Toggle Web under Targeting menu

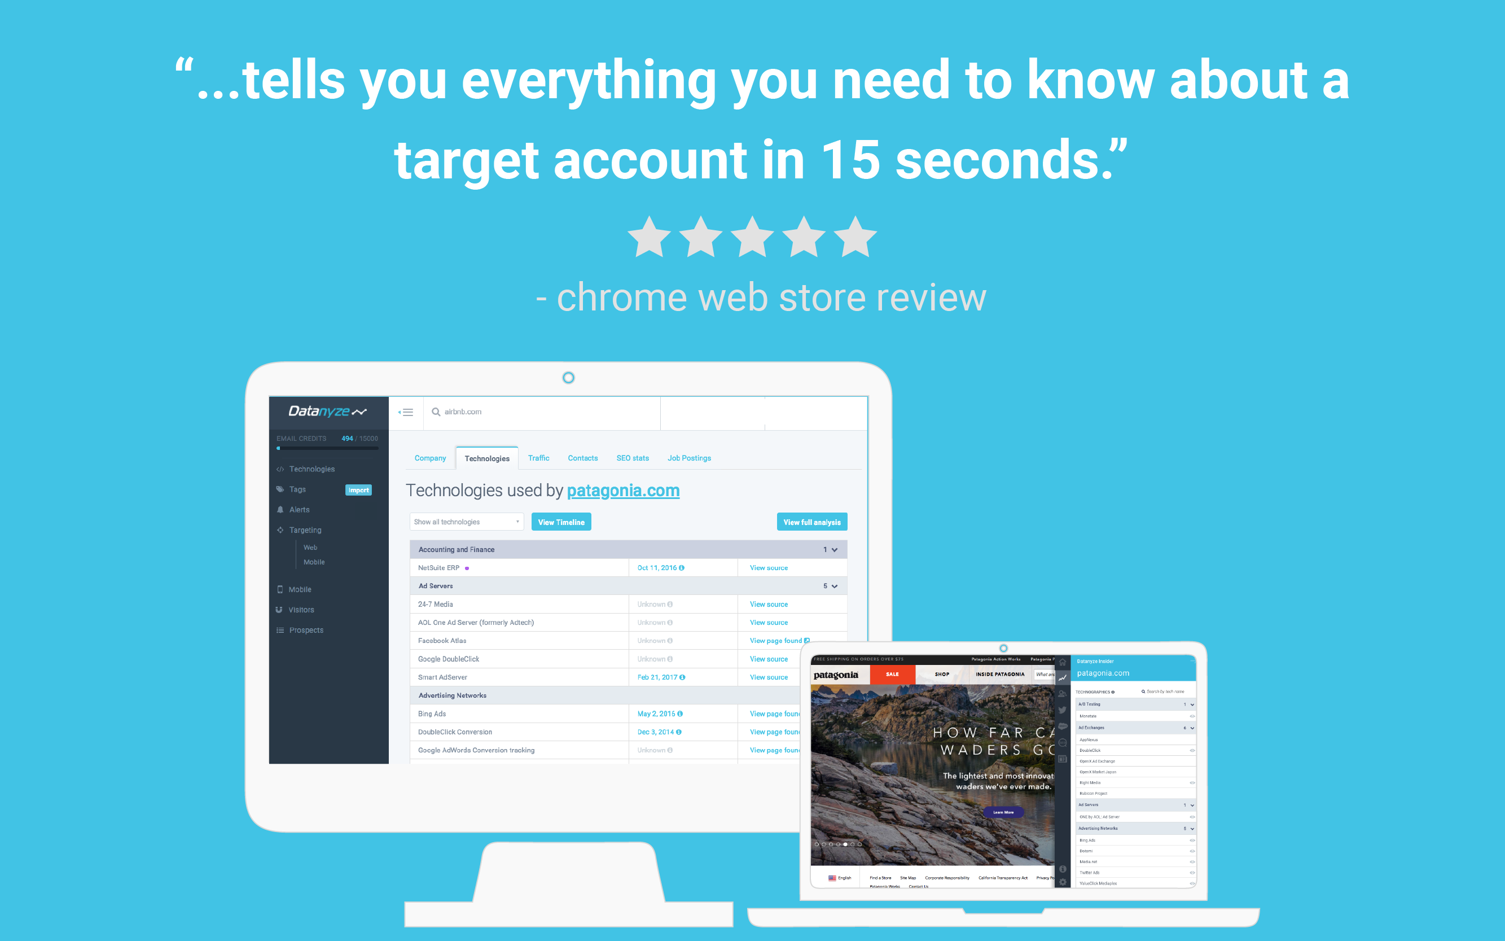(x=311, y=546)
